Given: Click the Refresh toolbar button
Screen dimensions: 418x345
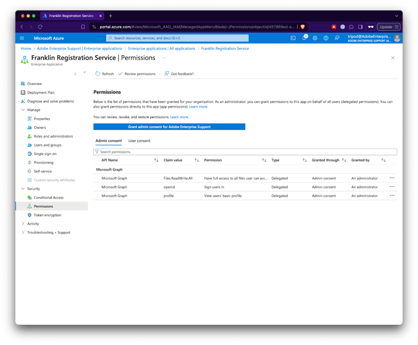Looking at the screenshot, I should coord(105,74).
